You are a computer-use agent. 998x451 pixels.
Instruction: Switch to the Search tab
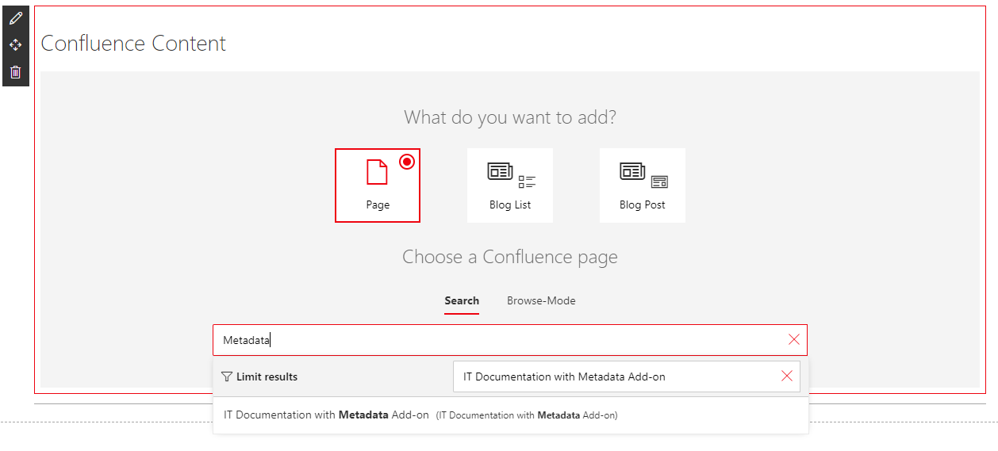462,301
